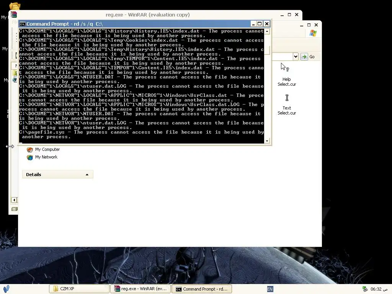Click the WinRAR title 'reg.exe - WinRAR (evaluation copy)'
Viewport: 392px width, 294px height.
pos(148,15)
